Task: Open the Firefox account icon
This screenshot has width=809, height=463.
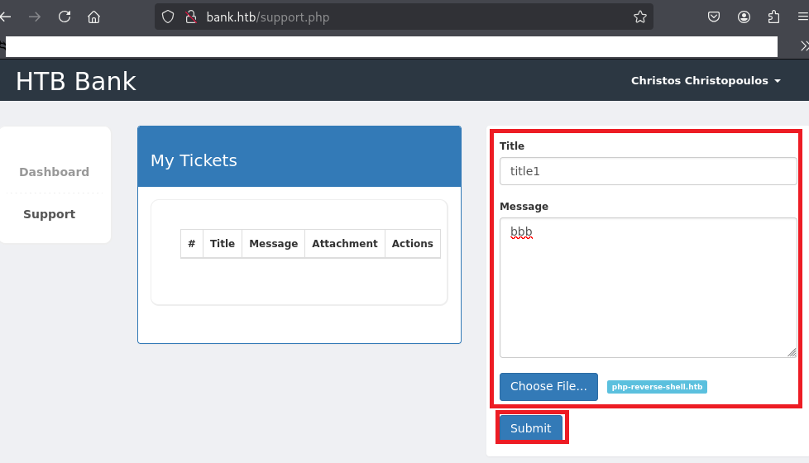Action: tap(744, 17)
